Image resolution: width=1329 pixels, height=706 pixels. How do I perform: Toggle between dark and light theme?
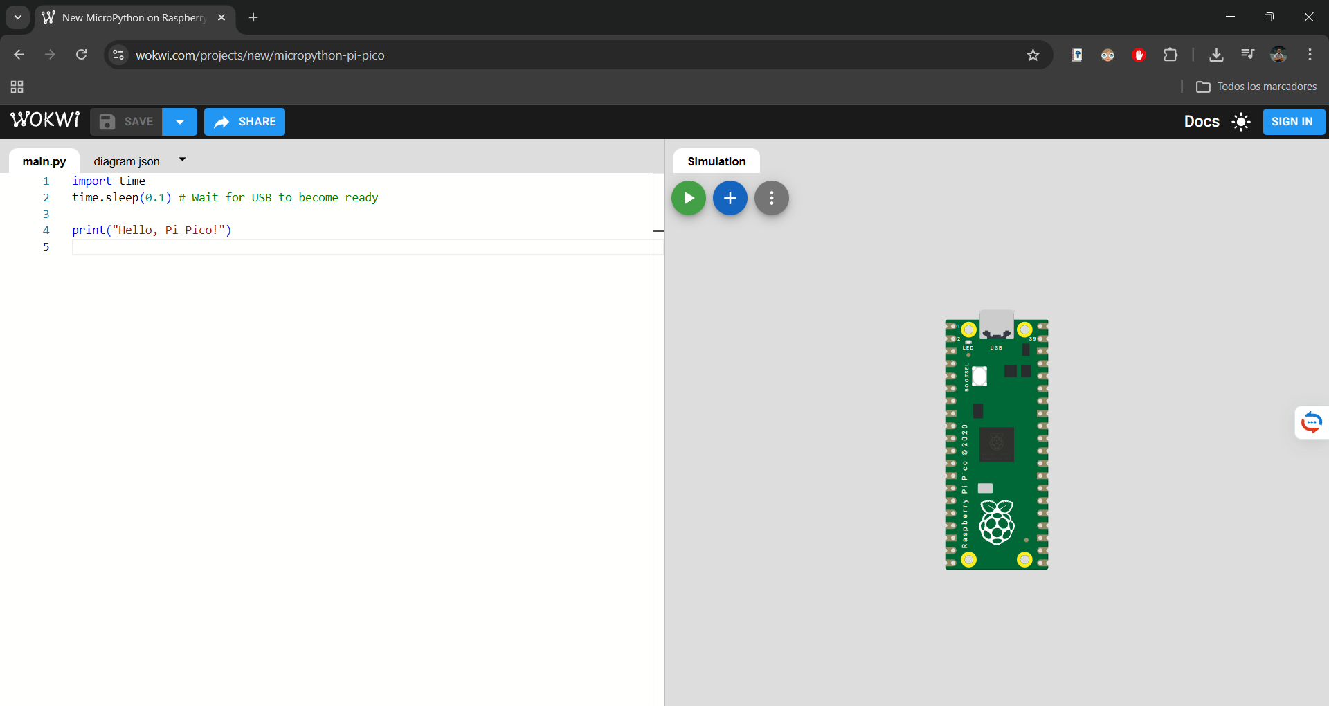(x=1241, y=122)
